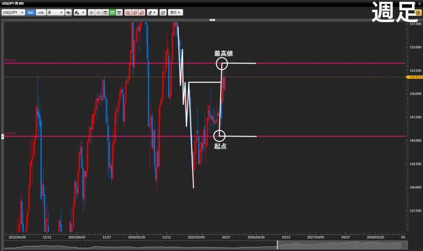Click the duplicate chart window icon

69,13
